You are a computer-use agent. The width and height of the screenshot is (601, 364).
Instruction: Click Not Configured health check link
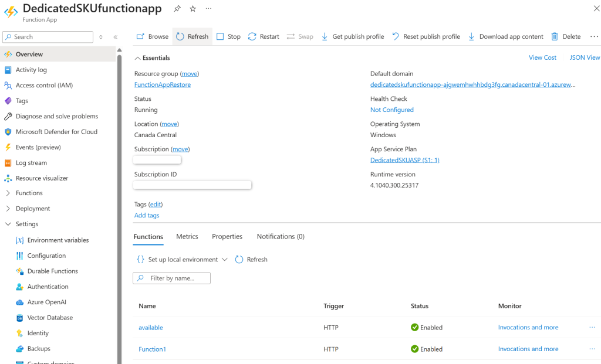tap(391, 110)
